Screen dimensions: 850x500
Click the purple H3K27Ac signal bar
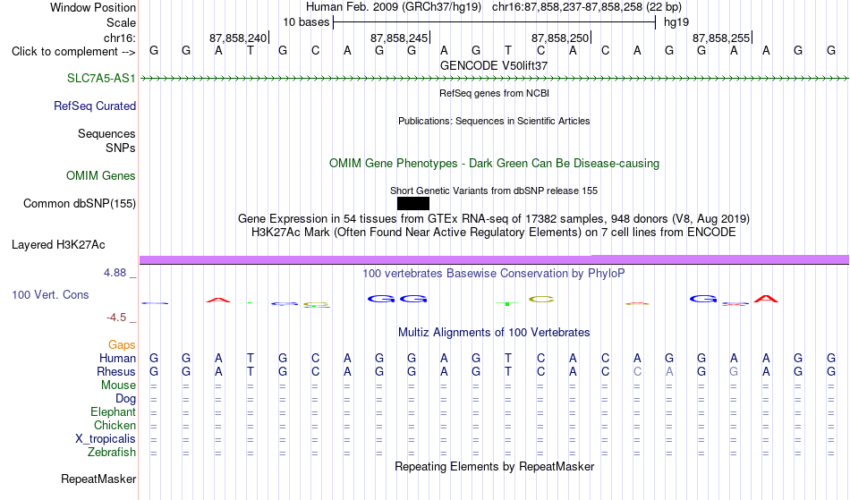tap(494, 259)
